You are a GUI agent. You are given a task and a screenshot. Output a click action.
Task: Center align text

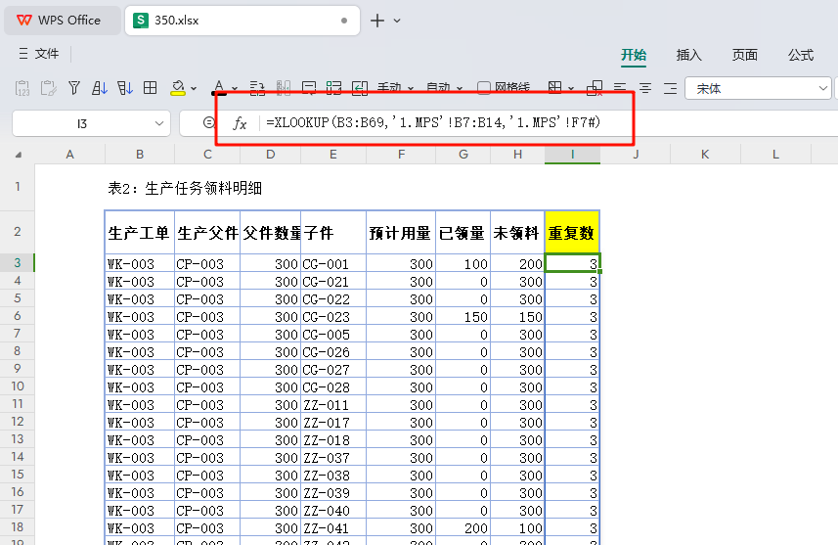tap(645, 88)
